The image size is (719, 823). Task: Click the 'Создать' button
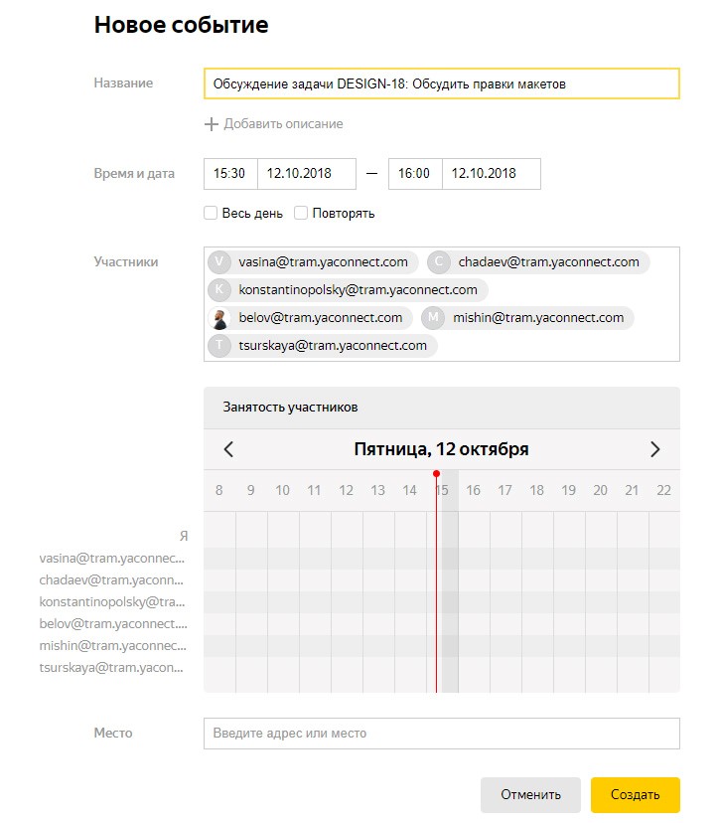tap(636, 794)
